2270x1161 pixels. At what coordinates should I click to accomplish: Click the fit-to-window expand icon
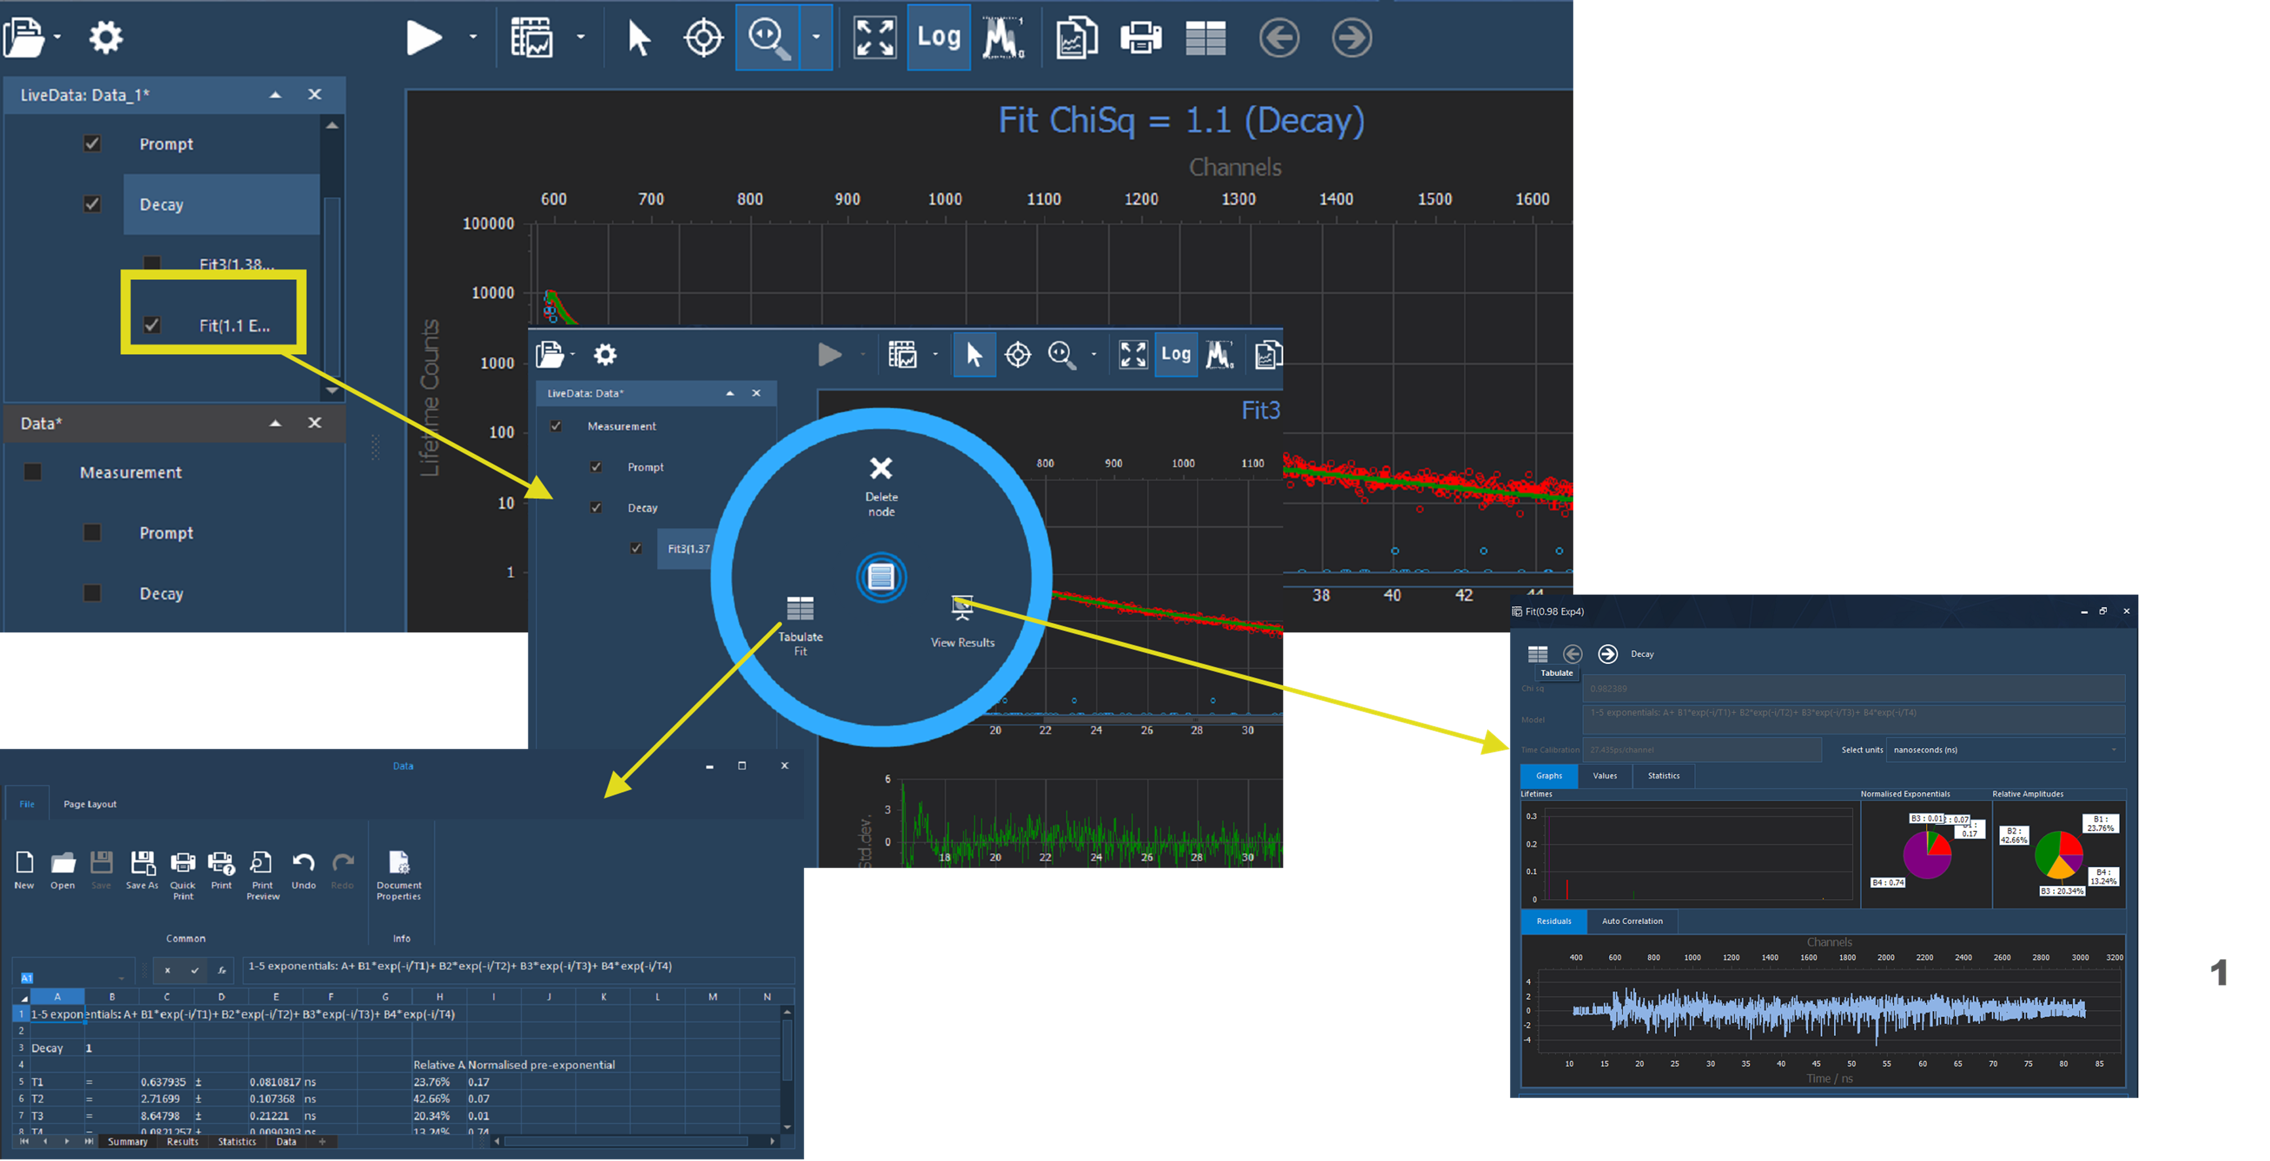click(x=874, y=37)
